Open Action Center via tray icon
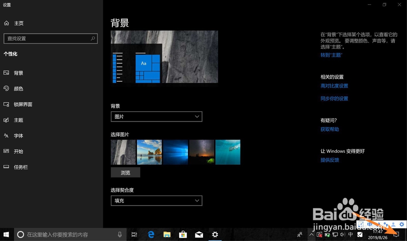407x241 pixels. click(396, 234)
